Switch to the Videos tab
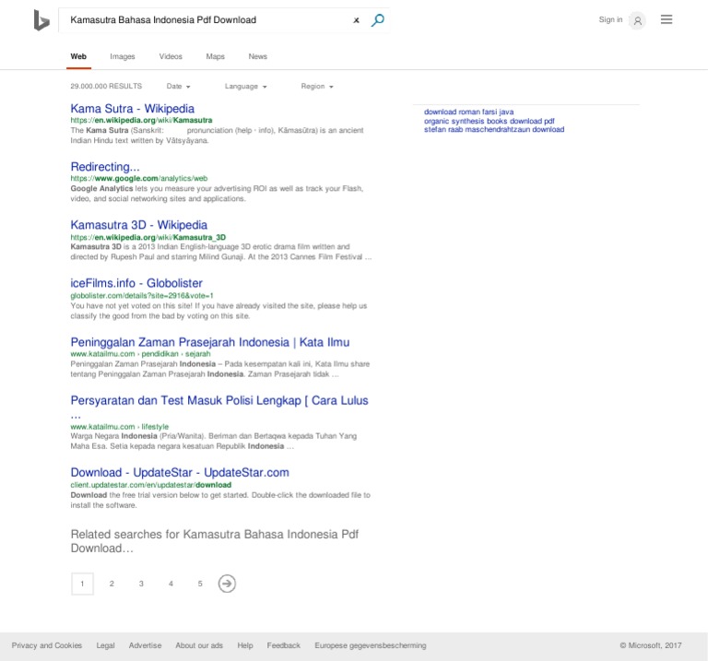 [x=171, y=56]
